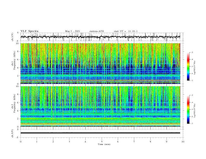Click the ch.3 flat voltage trace
This screenshot has height=159, width=206.
coord(100,133)
